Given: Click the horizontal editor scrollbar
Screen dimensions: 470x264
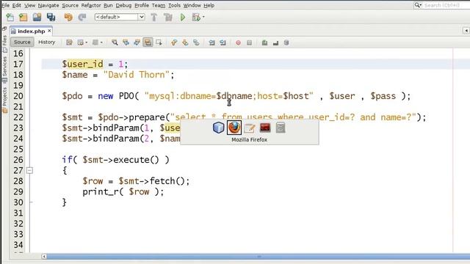Looking at the screenshot, I should 258,257.
